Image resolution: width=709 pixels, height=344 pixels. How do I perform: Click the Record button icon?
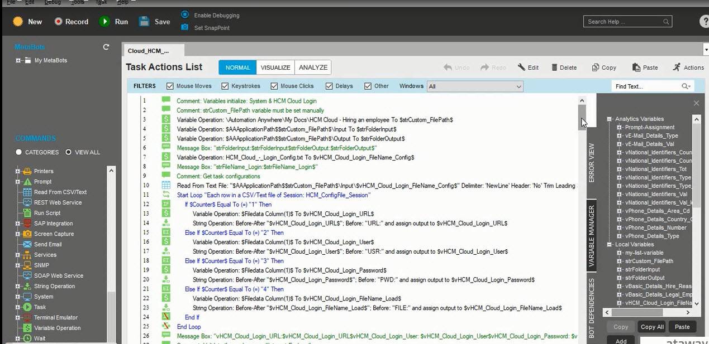pos(59,22)
